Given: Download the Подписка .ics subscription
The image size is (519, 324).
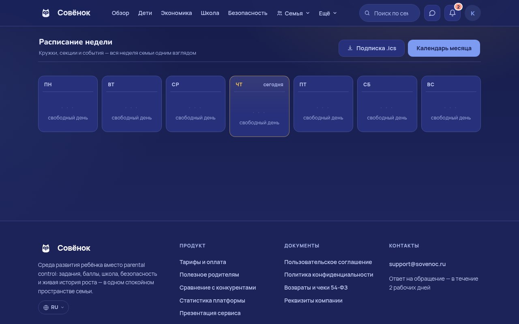Looking at the screenshot, I should [x=371, y=48].
